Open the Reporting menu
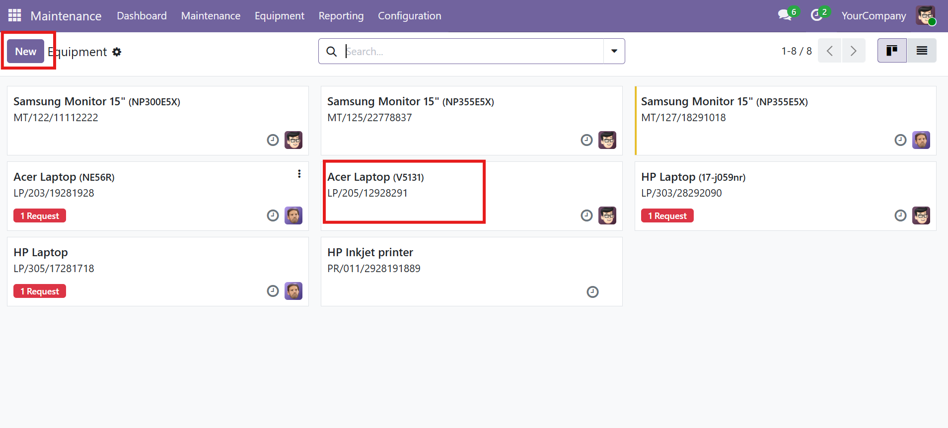948x428 pixels. point(341,16)
